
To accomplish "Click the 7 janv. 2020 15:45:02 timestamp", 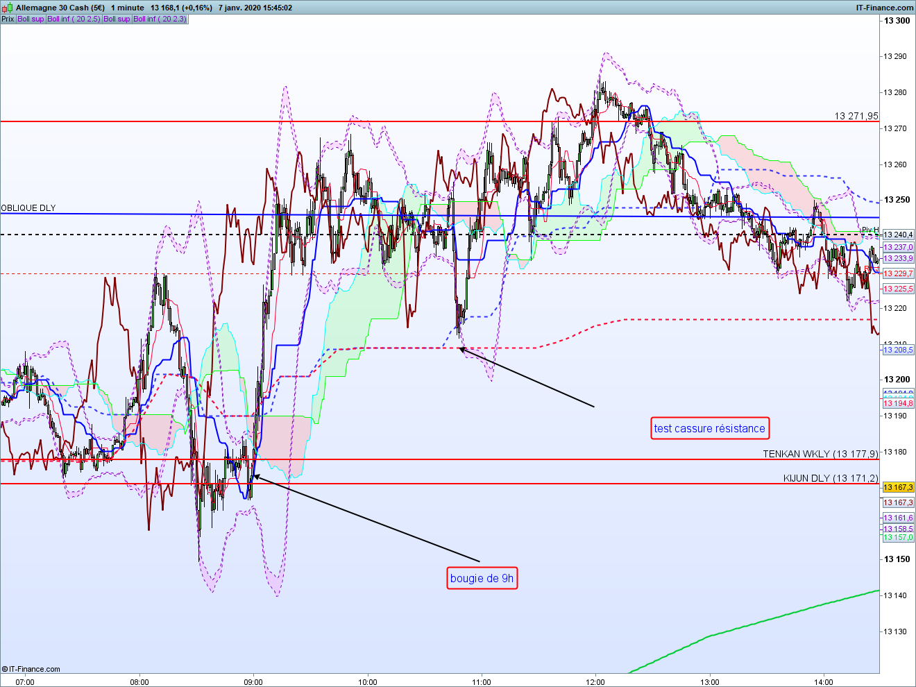I will click(x=255, y=8).
